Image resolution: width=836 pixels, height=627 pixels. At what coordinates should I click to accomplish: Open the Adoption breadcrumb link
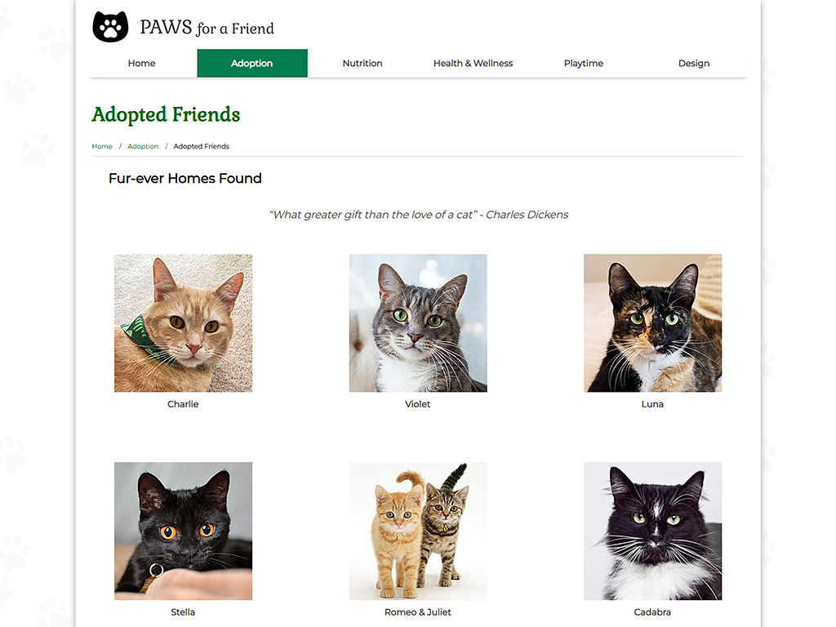point(143,146)
